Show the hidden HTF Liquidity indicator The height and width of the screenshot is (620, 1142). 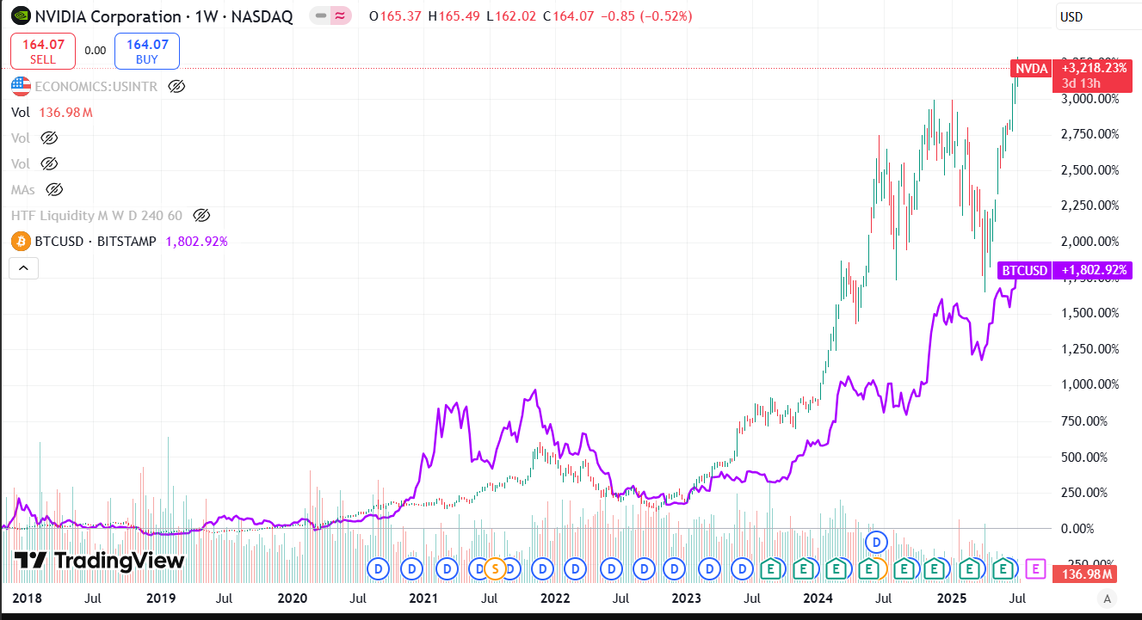point(201,215)
